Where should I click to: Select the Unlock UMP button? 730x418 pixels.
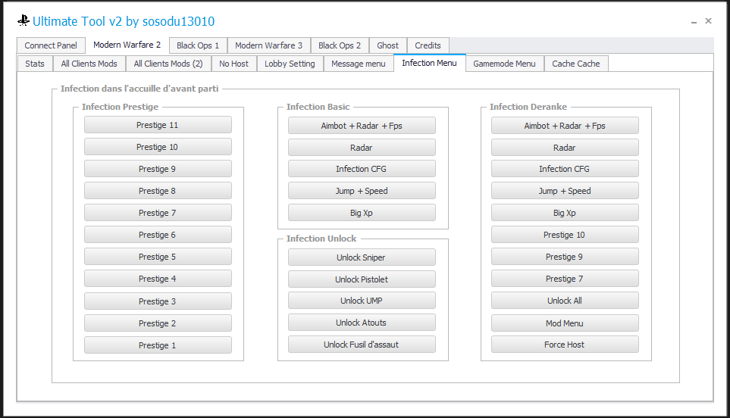[x=362, y=301]
